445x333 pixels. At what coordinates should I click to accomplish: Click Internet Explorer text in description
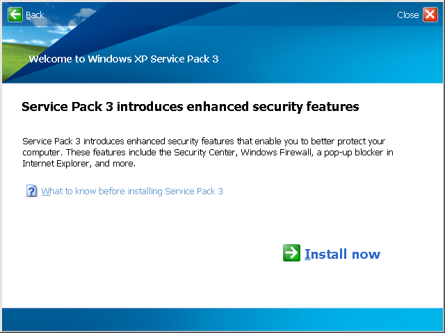click(x=56, y=164)
